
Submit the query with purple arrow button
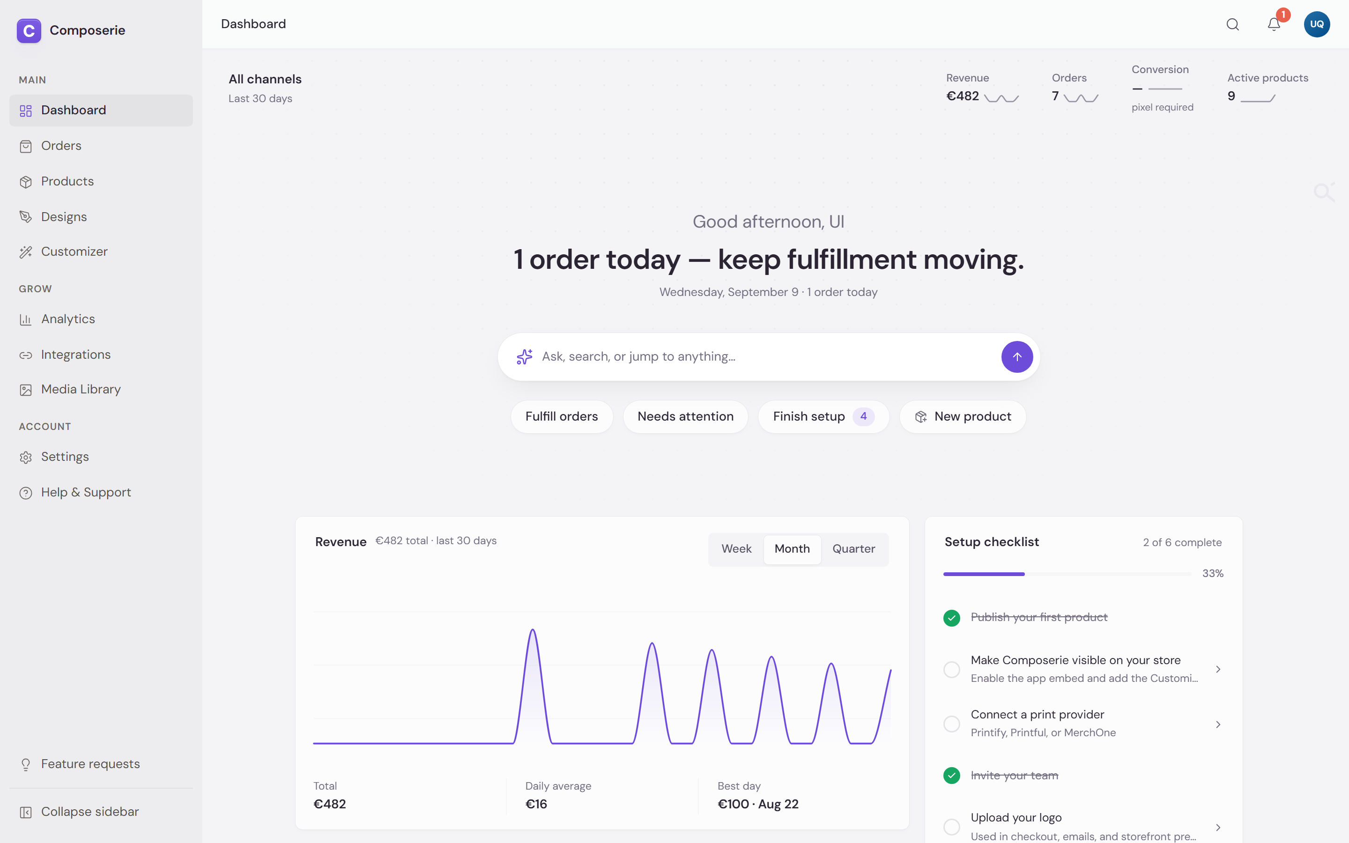click(x=1017, y=357)
